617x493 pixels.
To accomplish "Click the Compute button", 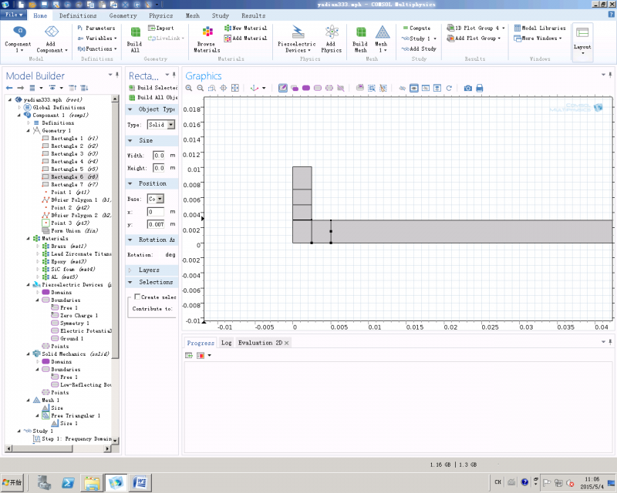I will pyautogui.click(x=416, y=28).
